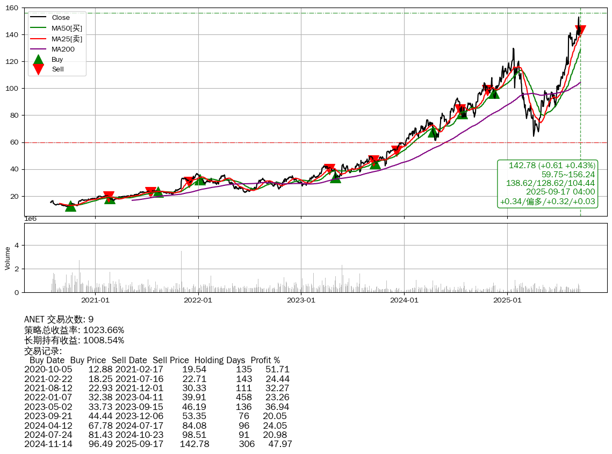
Task: Click the Close legend label
Action: 61,18
